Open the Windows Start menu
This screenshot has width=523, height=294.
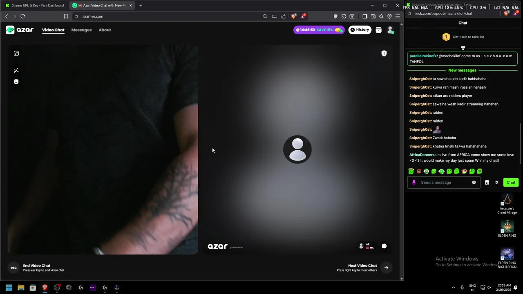click(9, 287)
